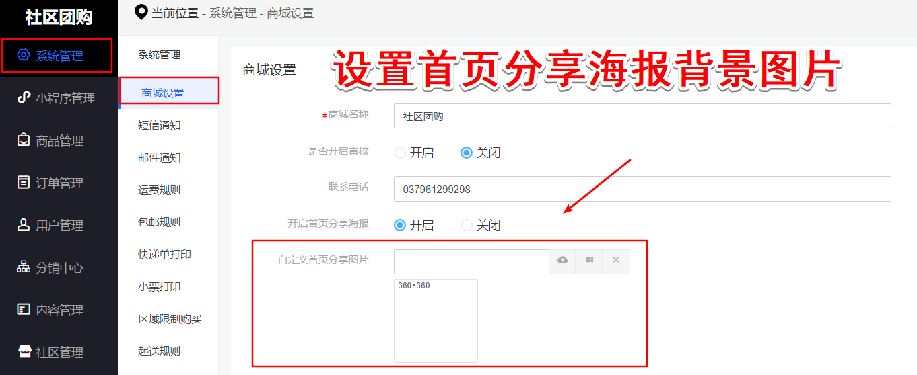Open 订单管理 menu item
Image resolution: width=917 pixels, height=375 pixels.
pyautogui.click(x=59, y=183)
